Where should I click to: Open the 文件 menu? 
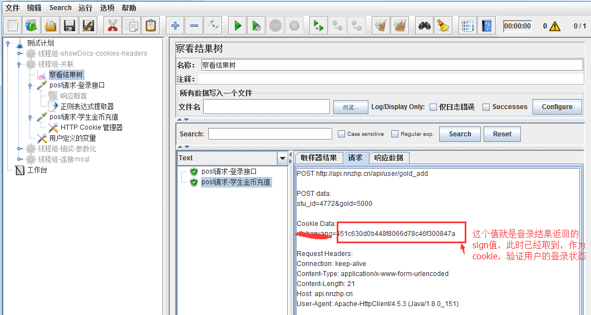point(12,8)
